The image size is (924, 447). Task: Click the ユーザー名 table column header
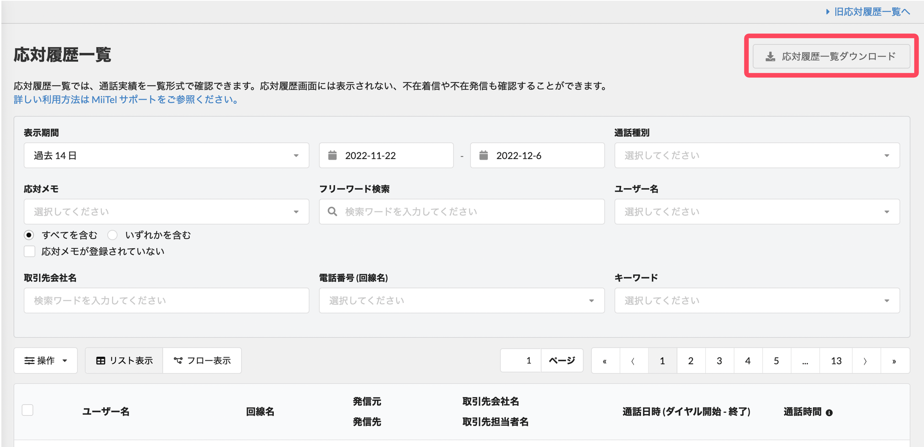click(x=106, y=412)
